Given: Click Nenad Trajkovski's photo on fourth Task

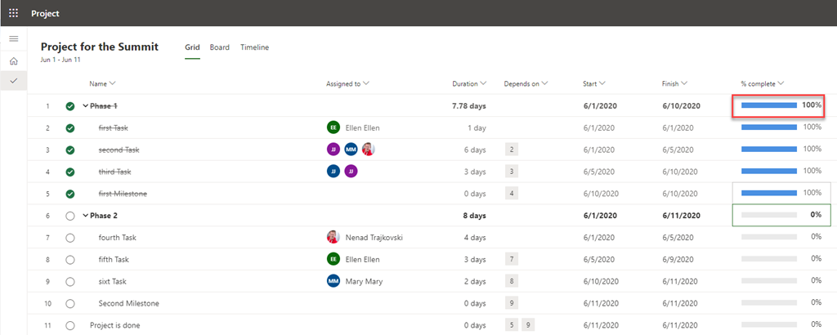Looking at the screenshot, I should point(333,237).
